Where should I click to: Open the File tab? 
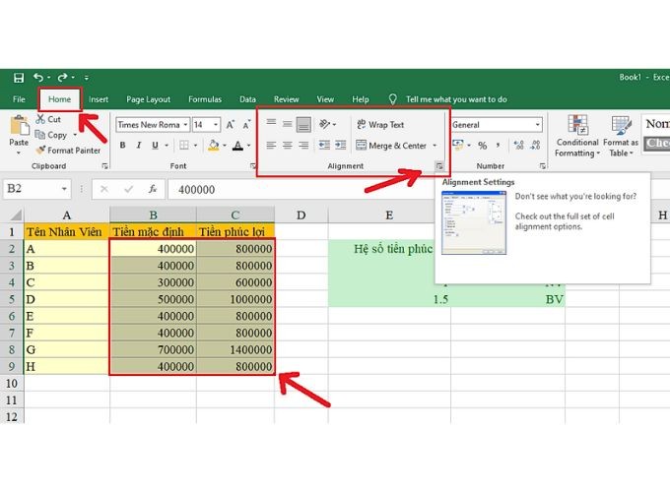click(x=19, y=99)
